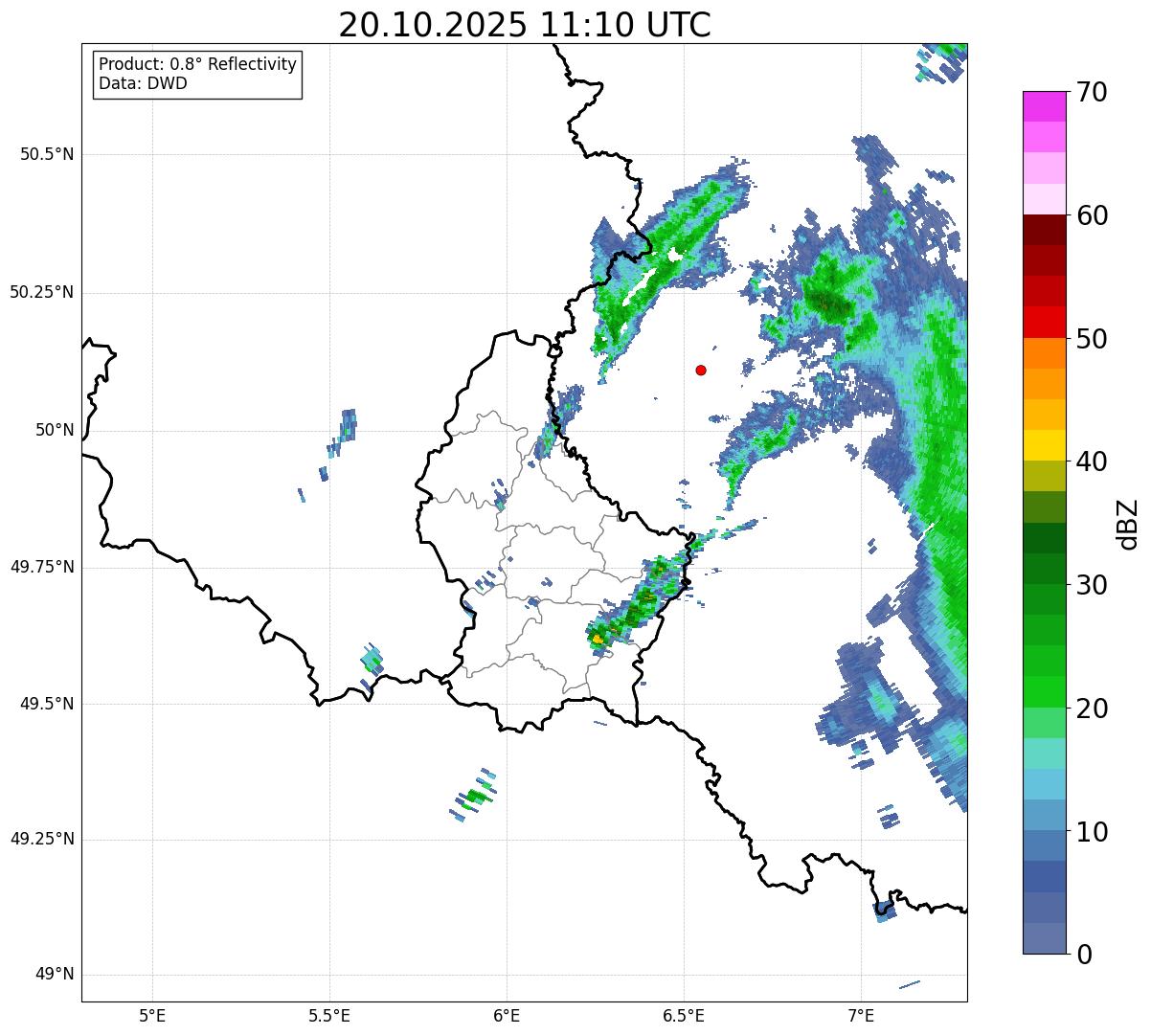Image resolution: width=1151 pixels, height=1035 pixels.
Task: Click the title "20.10.2025 11:10 UTC"
Action: [525, 25]
